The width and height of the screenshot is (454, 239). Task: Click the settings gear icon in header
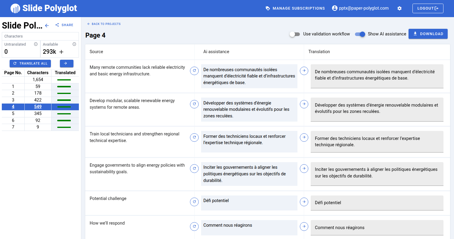click(x=400, y=8)
